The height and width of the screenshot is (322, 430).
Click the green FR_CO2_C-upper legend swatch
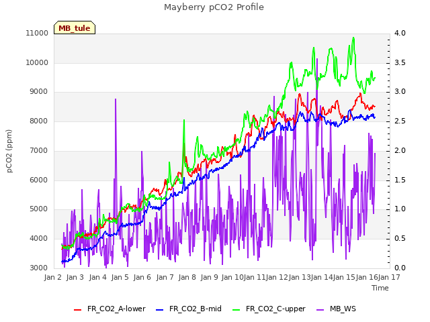pyautogui.click(x=236, y=310)
